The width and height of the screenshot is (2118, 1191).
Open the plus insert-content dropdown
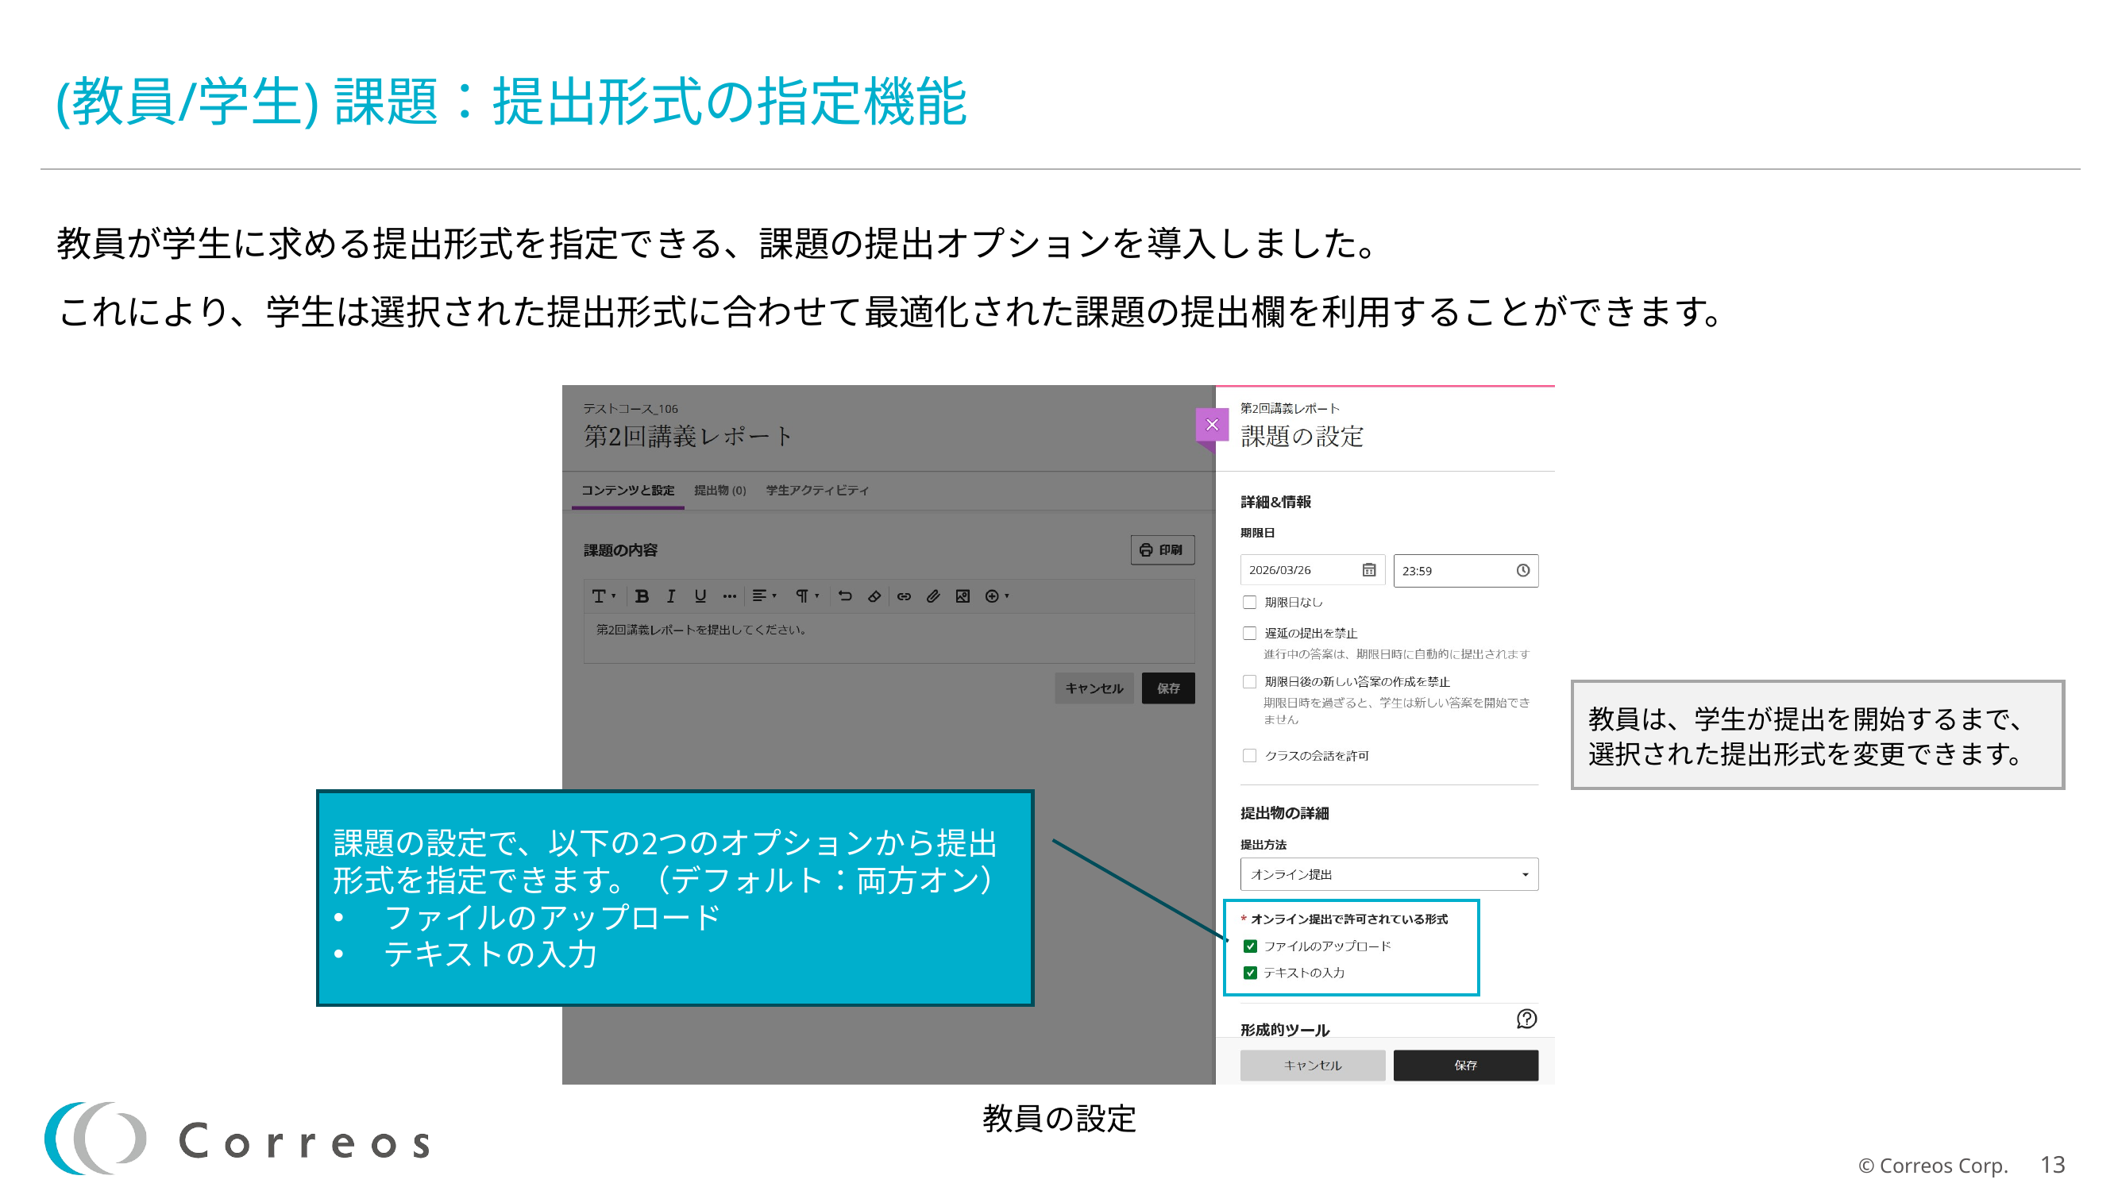pyautogui.click(x=997, y=597)
